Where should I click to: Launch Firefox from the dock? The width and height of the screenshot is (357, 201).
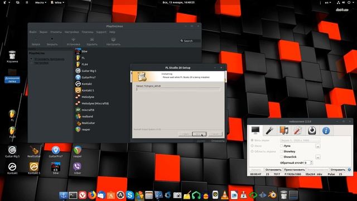click(x=92, y=195)
